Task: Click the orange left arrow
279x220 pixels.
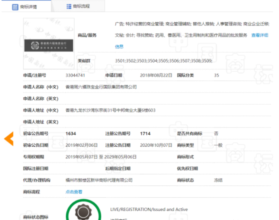Action: point(9,139)
